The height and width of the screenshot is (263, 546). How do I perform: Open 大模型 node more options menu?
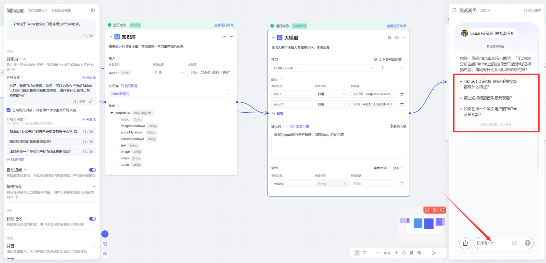[404, 37]
